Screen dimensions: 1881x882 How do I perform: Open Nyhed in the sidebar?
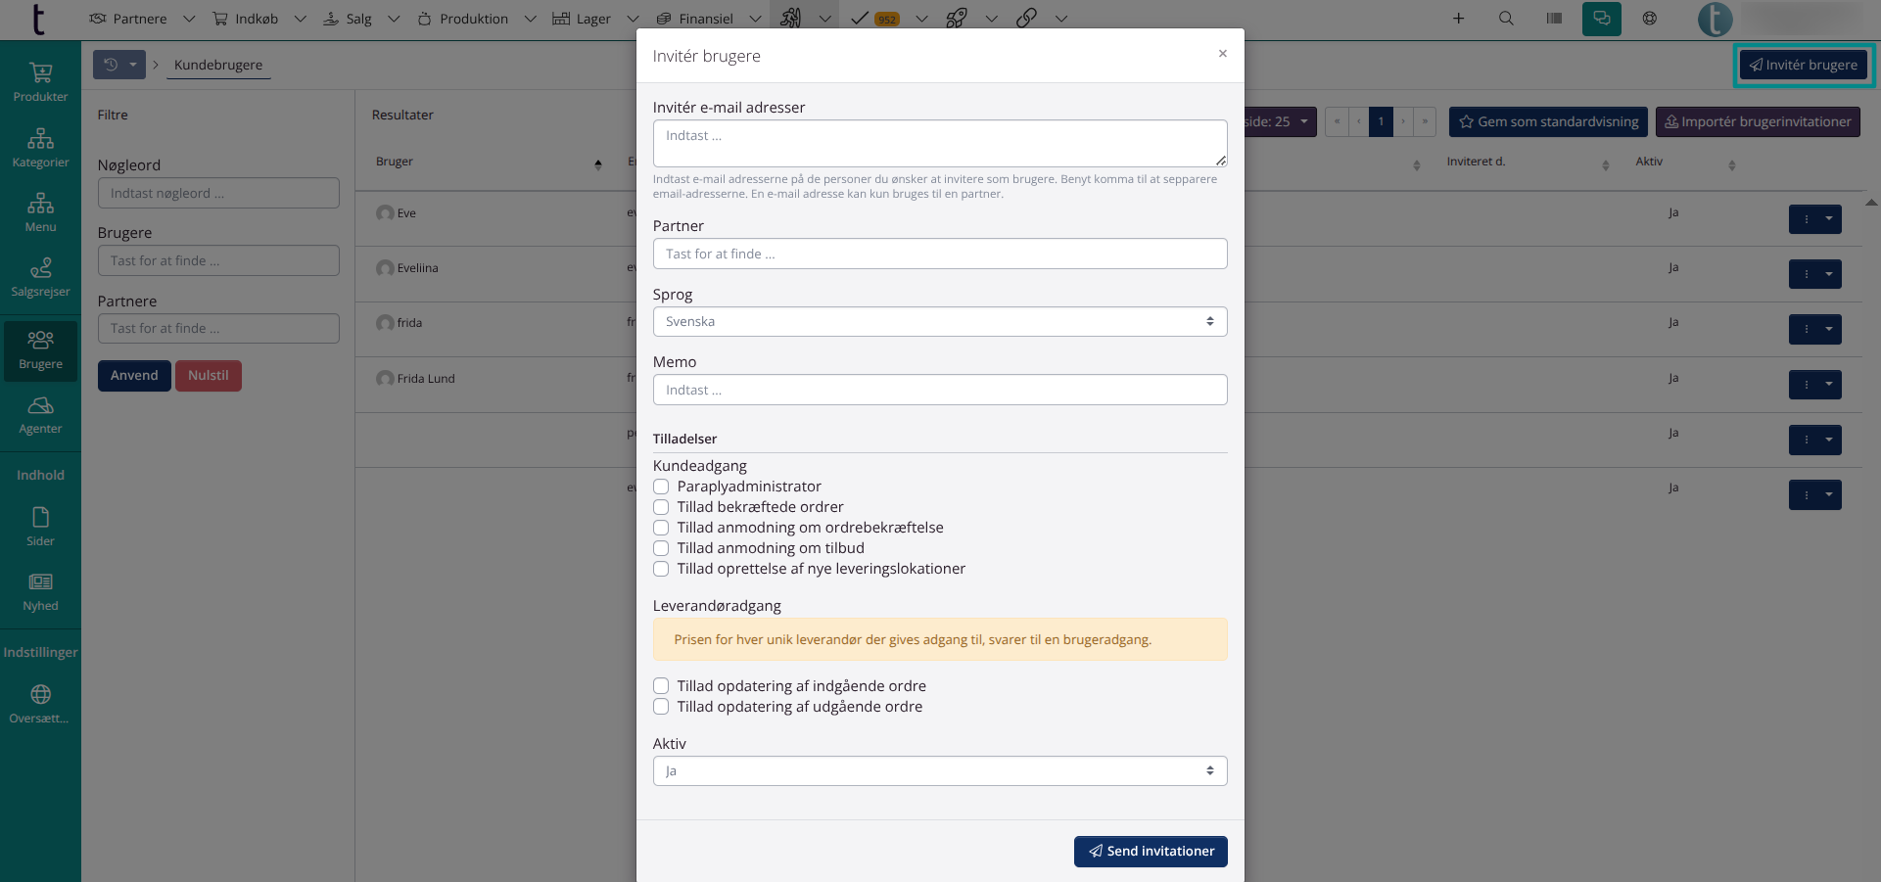coord(40,592)
